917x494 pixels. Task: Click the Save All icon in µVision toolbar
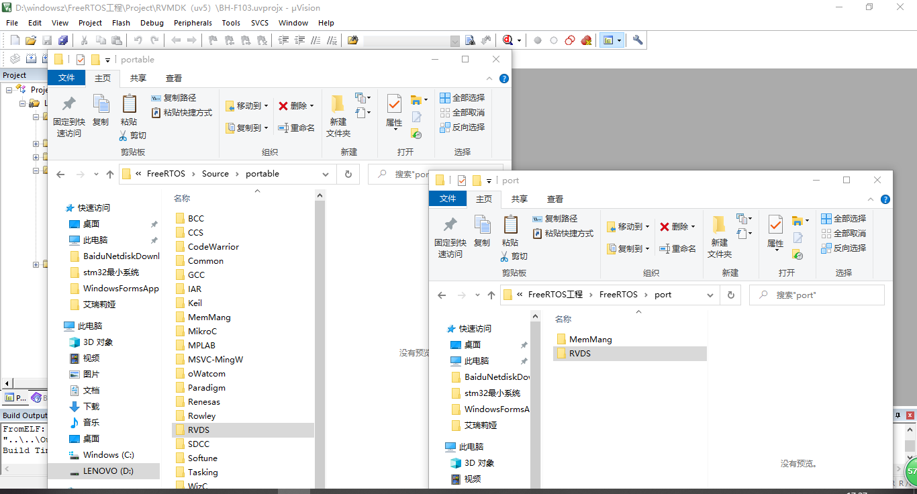(x=63, y=40)
